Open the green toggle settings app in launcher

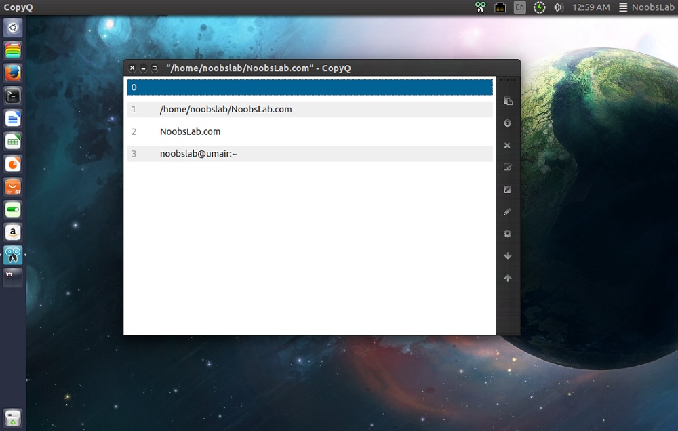coord(13,209)
